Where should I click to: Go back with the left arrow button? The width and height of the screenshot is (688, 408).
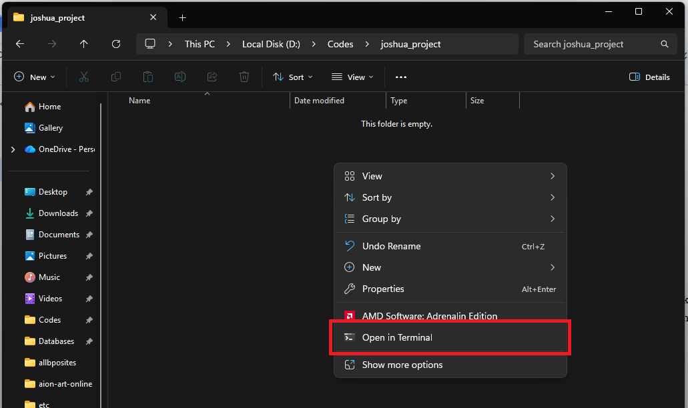click(20, 44)
